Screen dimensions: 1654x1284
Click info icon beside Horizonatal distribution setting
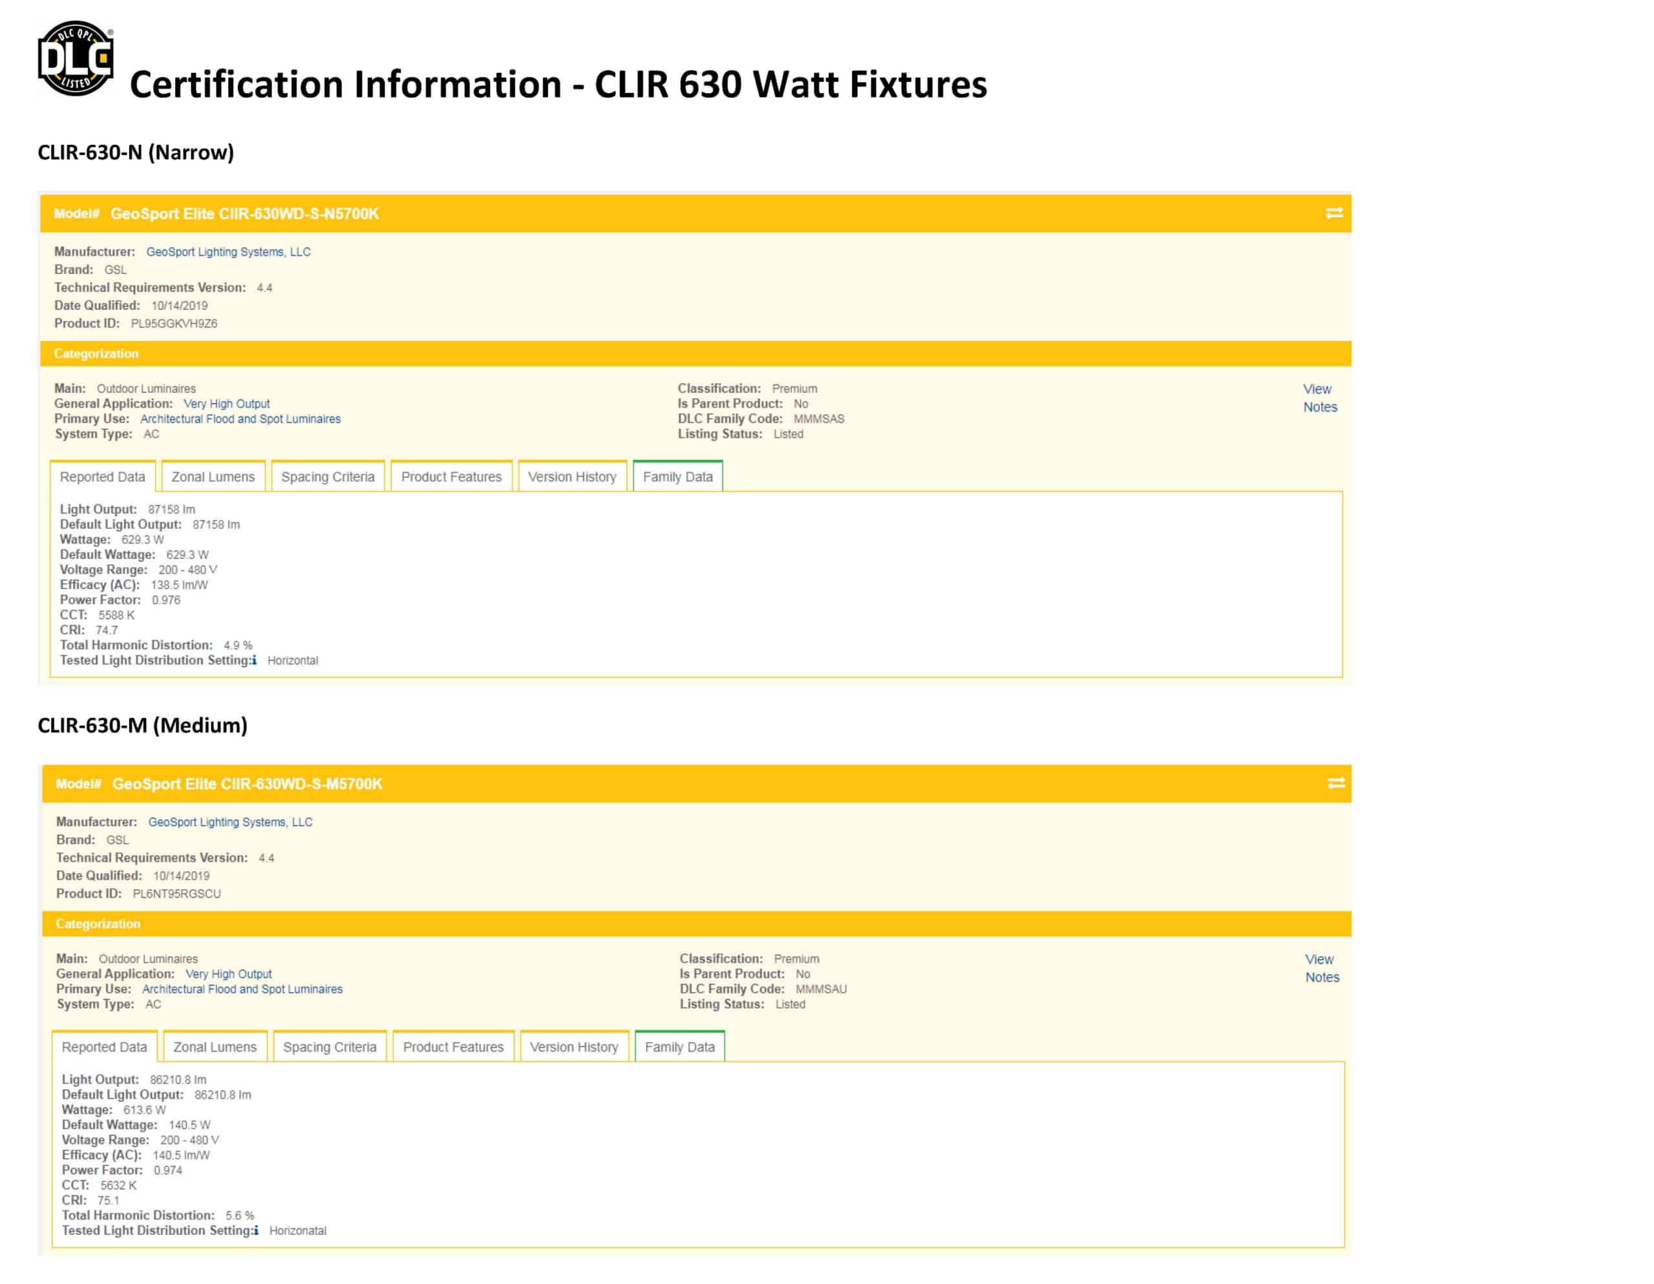(x=256, y=1230)
